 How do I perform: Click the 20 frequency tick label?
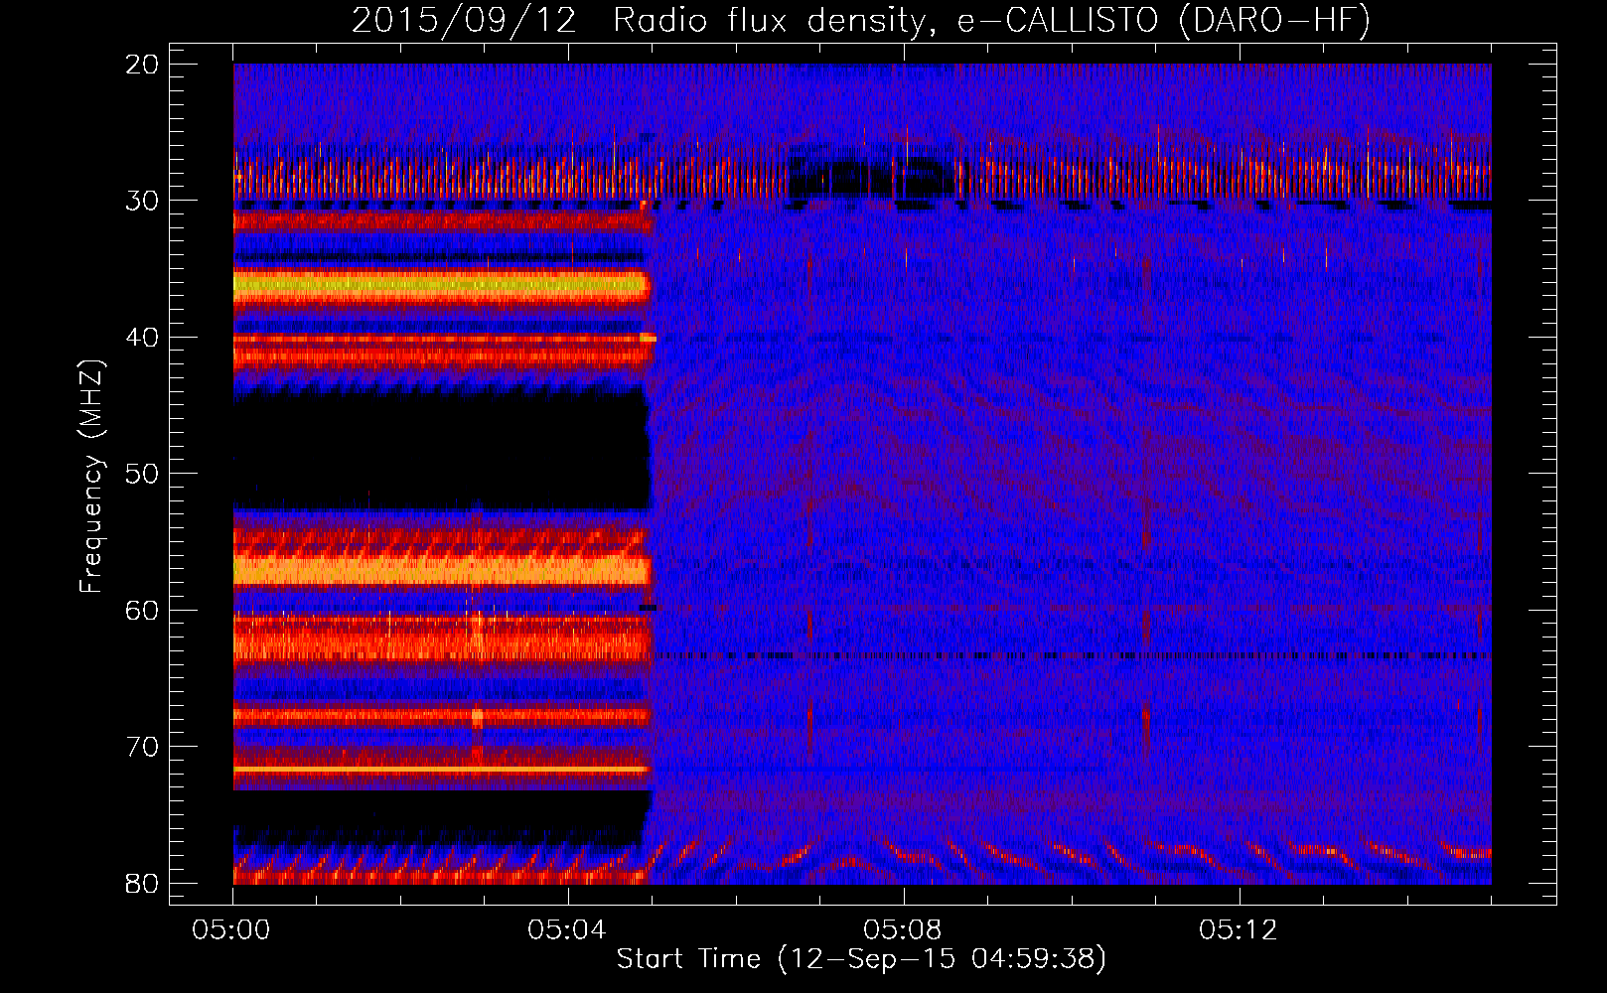pos(143,65)
